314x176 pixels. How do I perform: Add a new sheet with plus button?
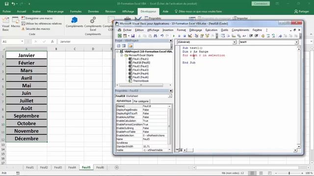tap(117, 167)
